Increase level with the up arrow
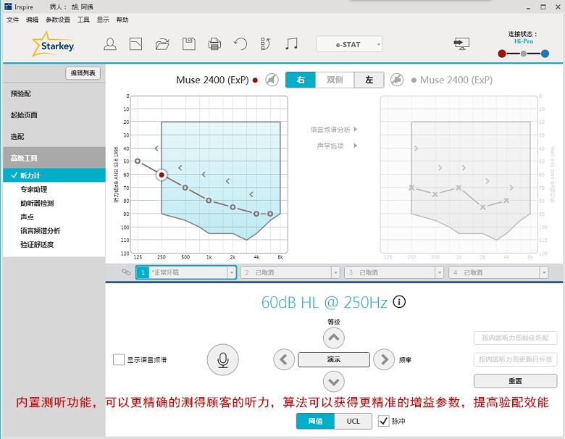Image resolution: width=565 pixels, height=439 pixels. [x=333, y=338]
